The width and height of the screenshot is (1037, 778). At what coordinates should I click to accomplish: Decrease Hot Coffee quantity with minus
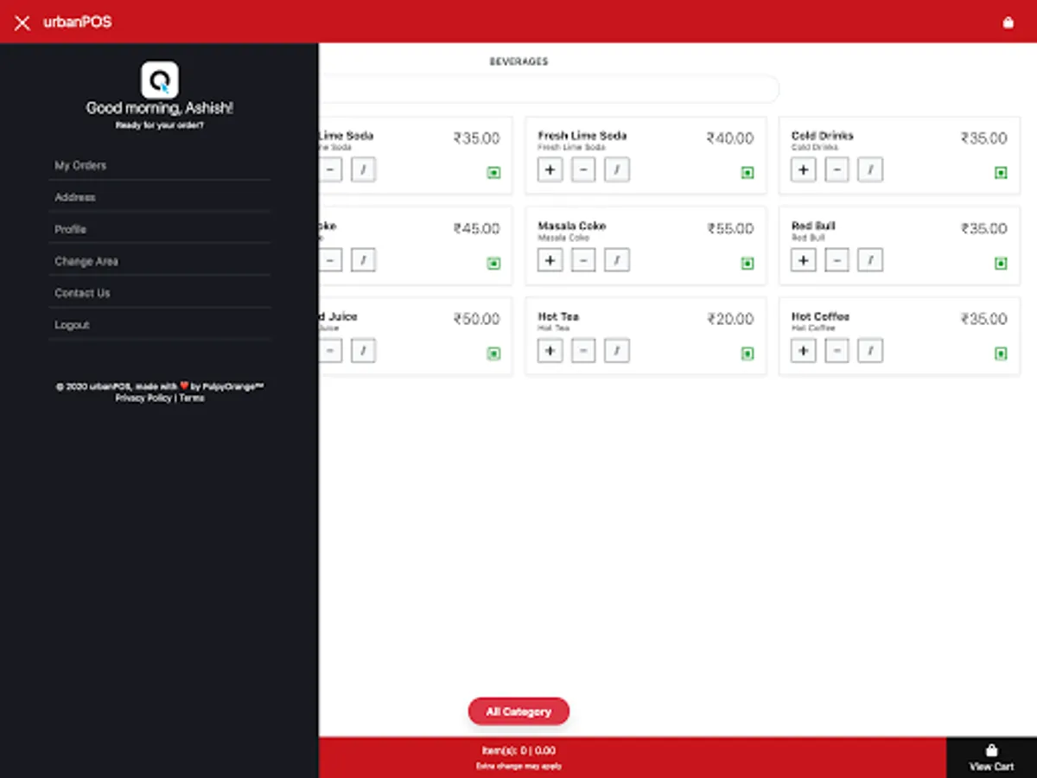[x=837, y=350]
